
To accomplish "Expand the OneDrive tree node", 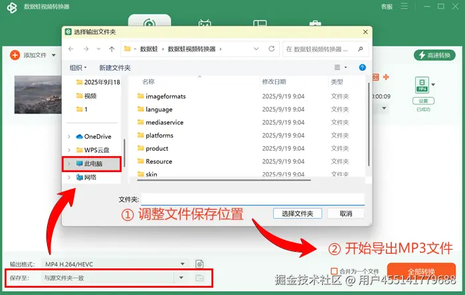I will coord(69,136).
